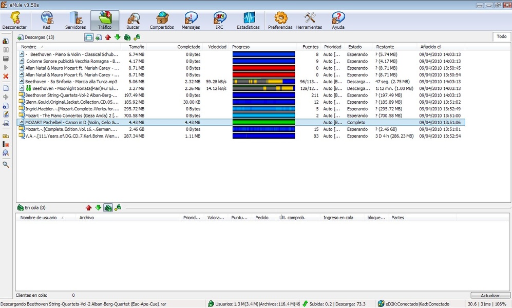512x308 pixels.
Task: Open the Kad network panel
Action: click(47, 21)
